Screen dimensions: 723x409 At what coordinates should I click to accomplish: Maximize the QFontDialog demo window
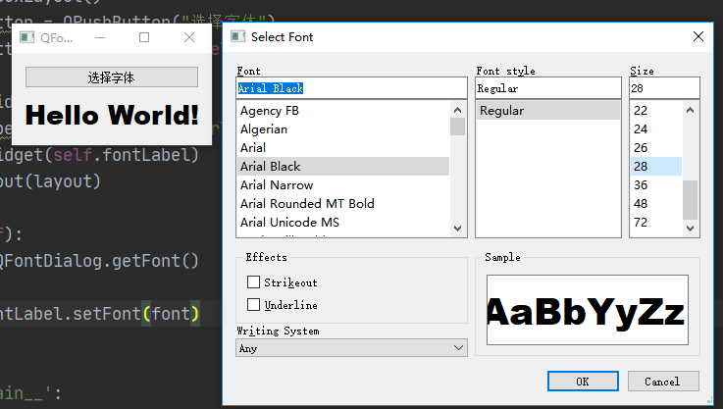click(x=144, y=38)
